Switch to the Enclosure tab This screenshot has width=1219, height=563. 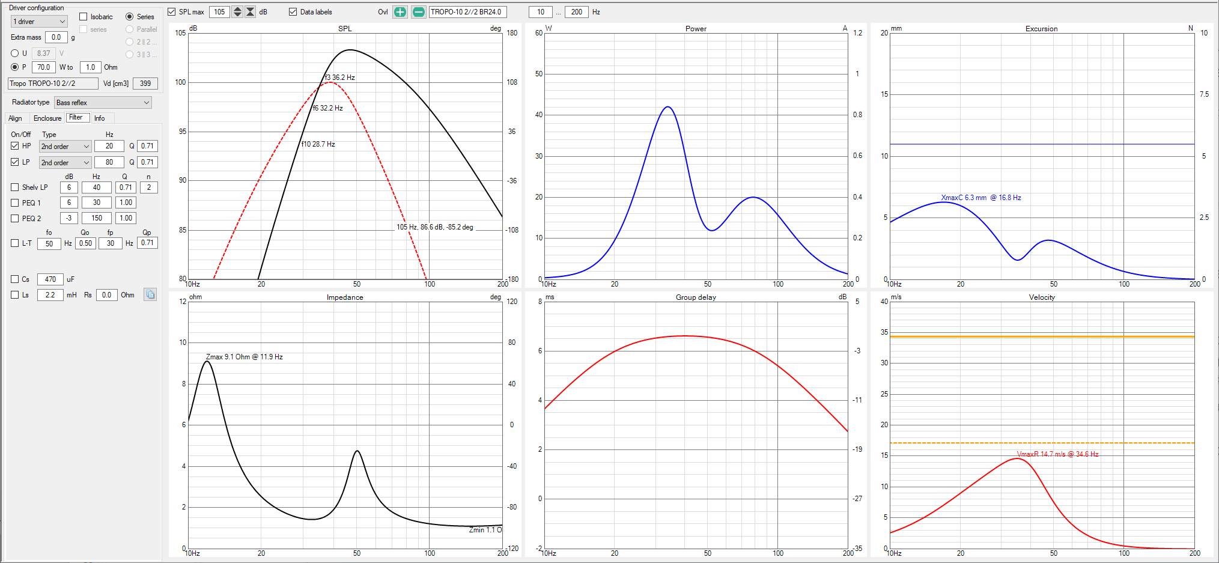click(47, 118)
